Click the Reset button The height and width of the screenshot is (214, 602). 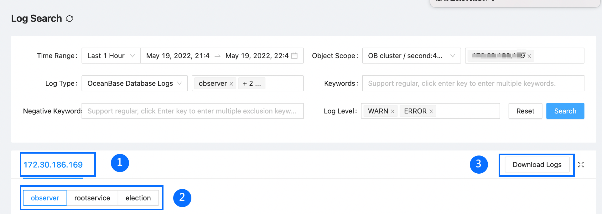pos(525,111)
